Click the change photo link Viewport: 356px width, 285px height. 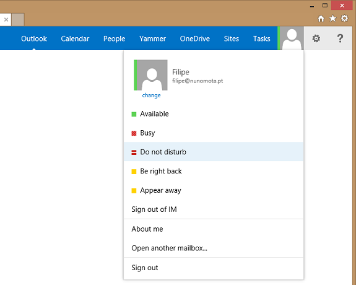tap(151, 95)
